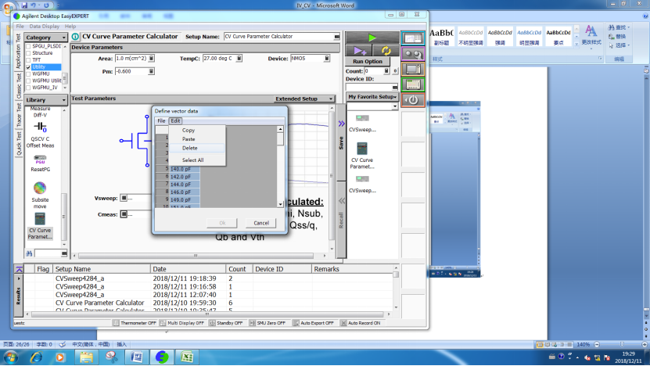Toggle Standby OFF in status bar
Screen dimensions: 650x366
226,323
